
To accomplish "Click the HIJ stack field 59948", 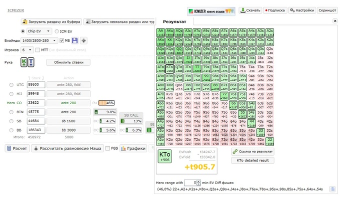I will tap(36, 94).
